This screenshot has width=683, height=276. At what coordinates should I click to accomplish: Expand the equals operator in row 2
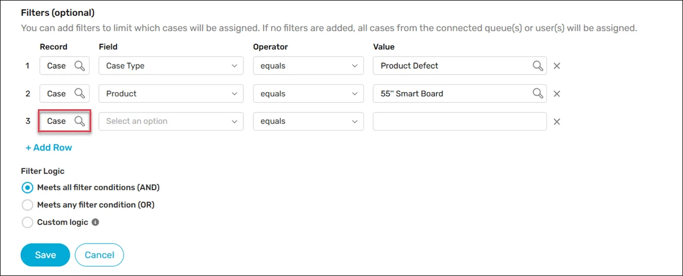coord(308,94)
